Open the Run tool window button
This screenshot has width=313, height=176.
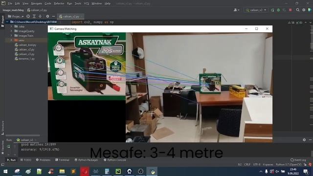tap(11, 160)
